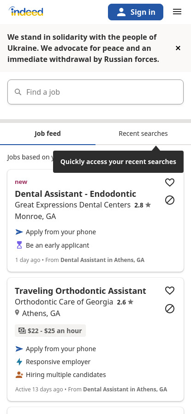
Task: Click the star rating of Orthodontic Care
Action: point(125,302)
